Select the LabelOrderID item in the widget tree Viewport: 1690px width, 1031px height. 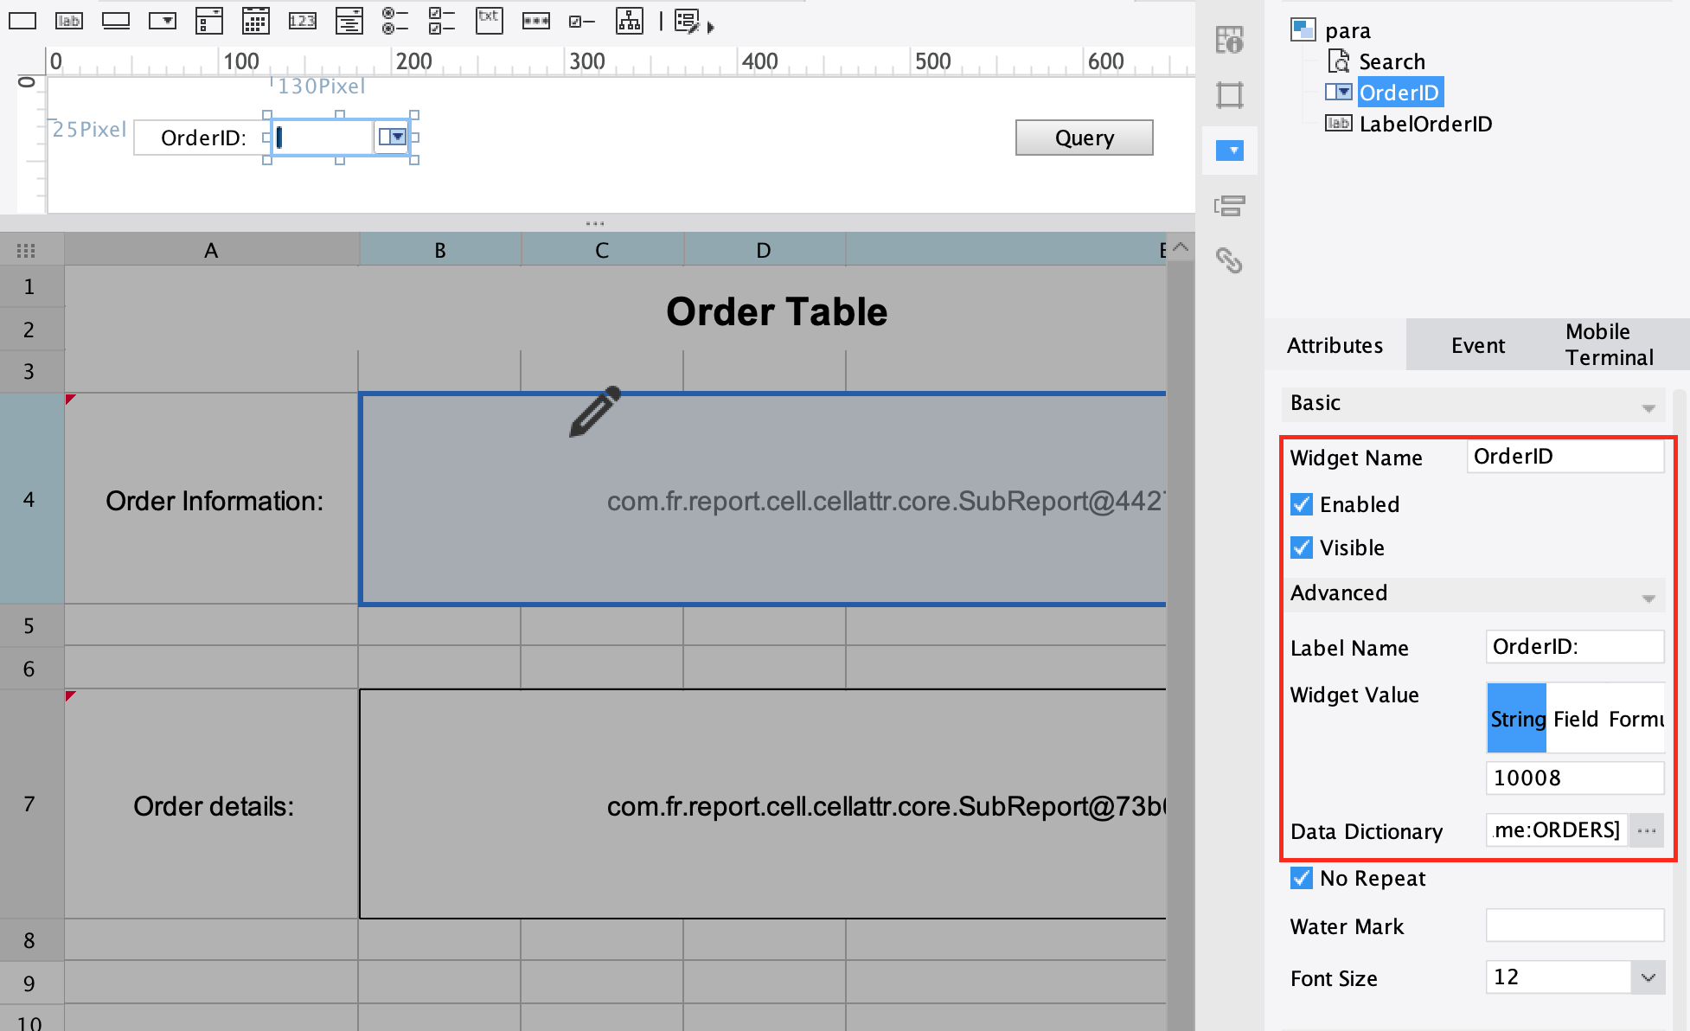(x=1425, y=124)
